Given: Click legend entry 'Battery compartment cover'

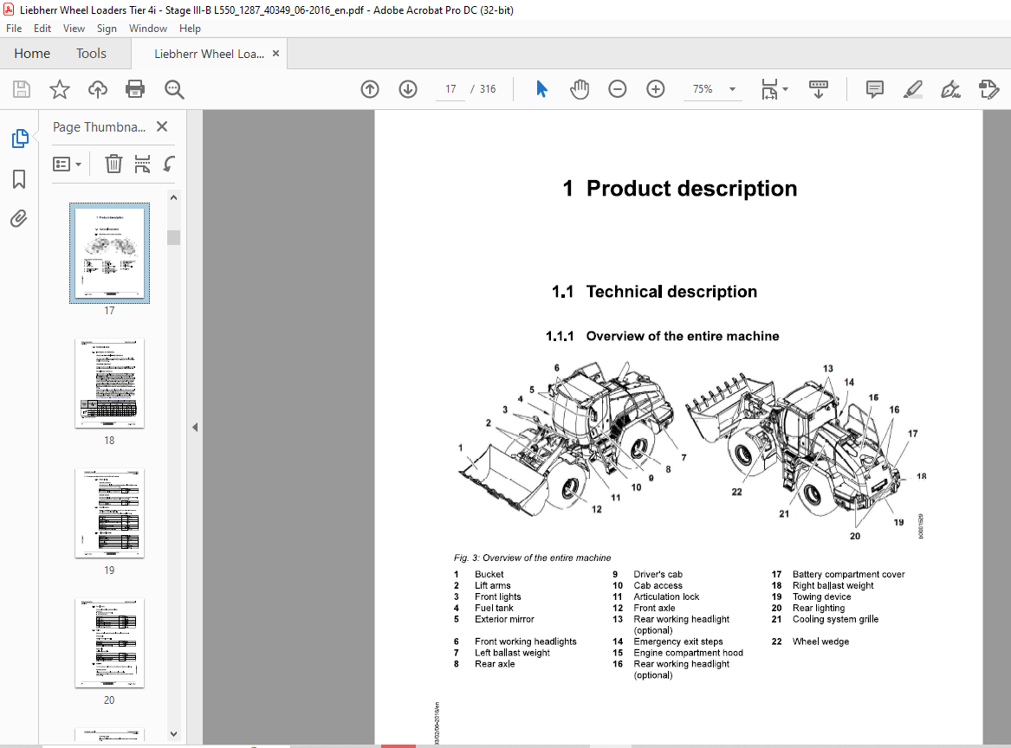Looking at the screenshot, I should point(848,574).
